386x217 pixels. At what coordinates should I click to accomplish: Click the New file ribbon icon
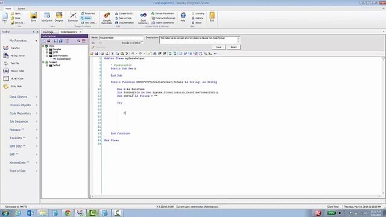click(5, 17)
